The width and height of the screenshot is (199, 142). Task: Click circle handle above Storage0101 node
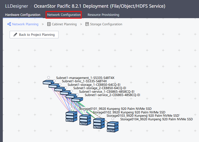pyautogui.click(x=72, y=109)
